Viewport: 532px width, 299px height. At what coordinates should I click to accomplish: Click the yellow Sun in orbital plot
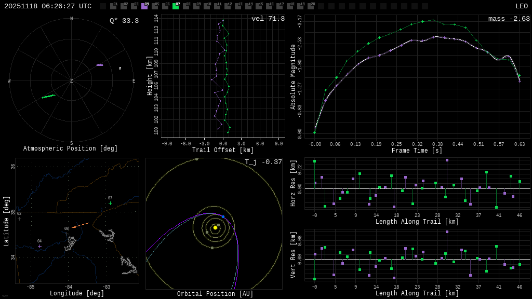(215, 227)
